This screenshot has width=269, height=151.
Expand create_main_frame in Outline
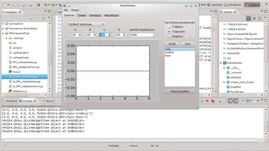coord(224,82)
